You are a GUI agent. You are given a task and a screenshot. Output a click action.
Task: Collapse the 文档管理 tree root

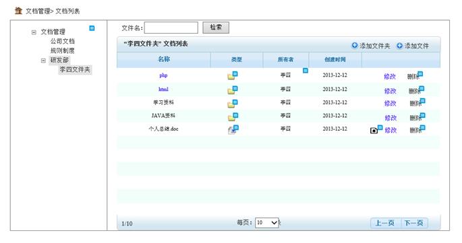pos(34,32)
